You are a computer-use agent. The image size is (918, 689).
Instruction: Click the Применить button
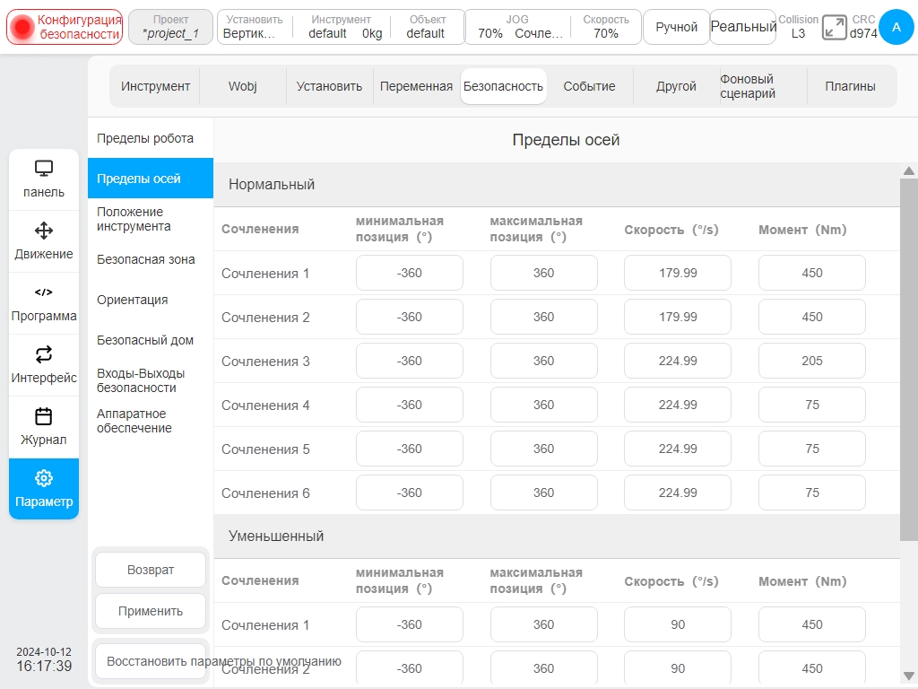tap(151, 611)
